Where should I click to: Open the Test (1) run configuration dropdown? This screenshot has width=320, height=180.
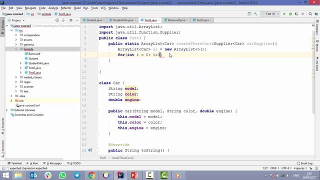point(270,14)
